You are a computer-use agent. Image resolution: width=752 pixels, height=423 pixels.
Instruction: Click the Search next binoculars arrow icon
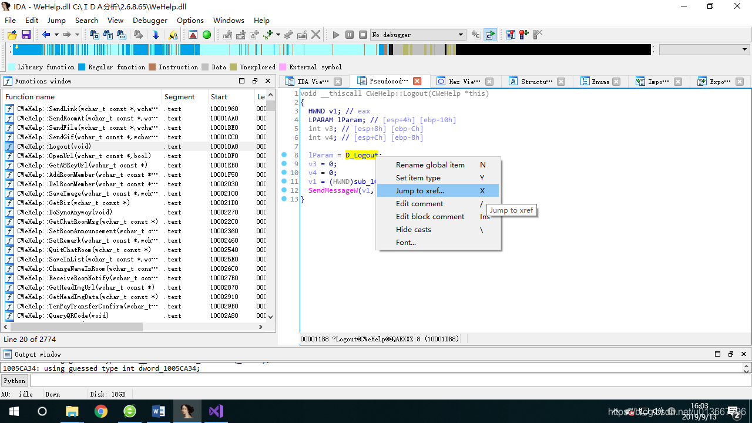click(139, 35)
